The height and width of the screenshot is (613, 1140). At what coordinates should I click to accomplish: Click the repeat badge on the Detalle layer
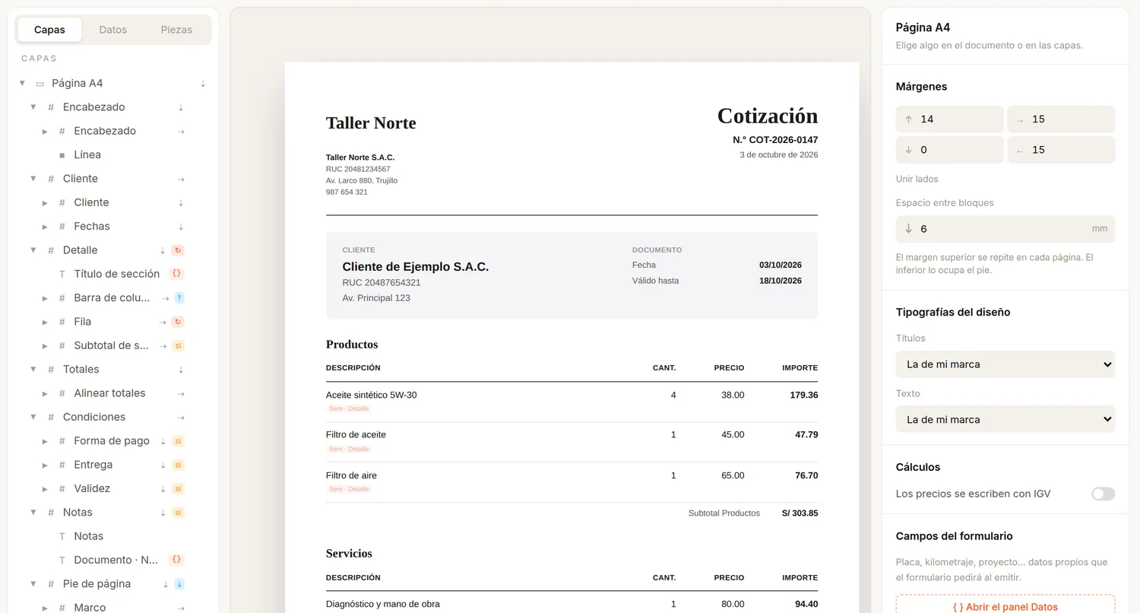[178, 250]
